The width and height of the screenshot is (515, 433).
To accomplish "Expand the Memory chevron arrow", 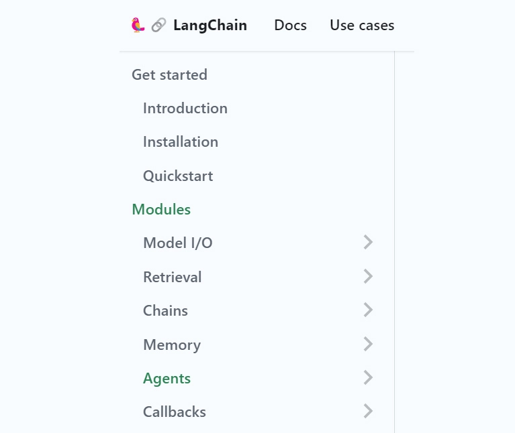I will 368,344.
